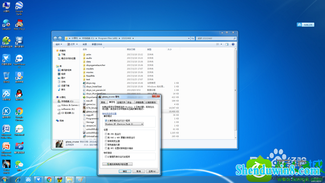Click the Explorer Forward navigation arrow
The height and width of the screenshot is (183, 325).
pyautogui.click(x=60, y=38)
